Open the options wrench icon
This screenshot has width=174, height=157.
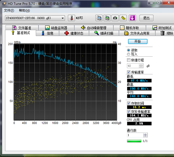[123, 18]
